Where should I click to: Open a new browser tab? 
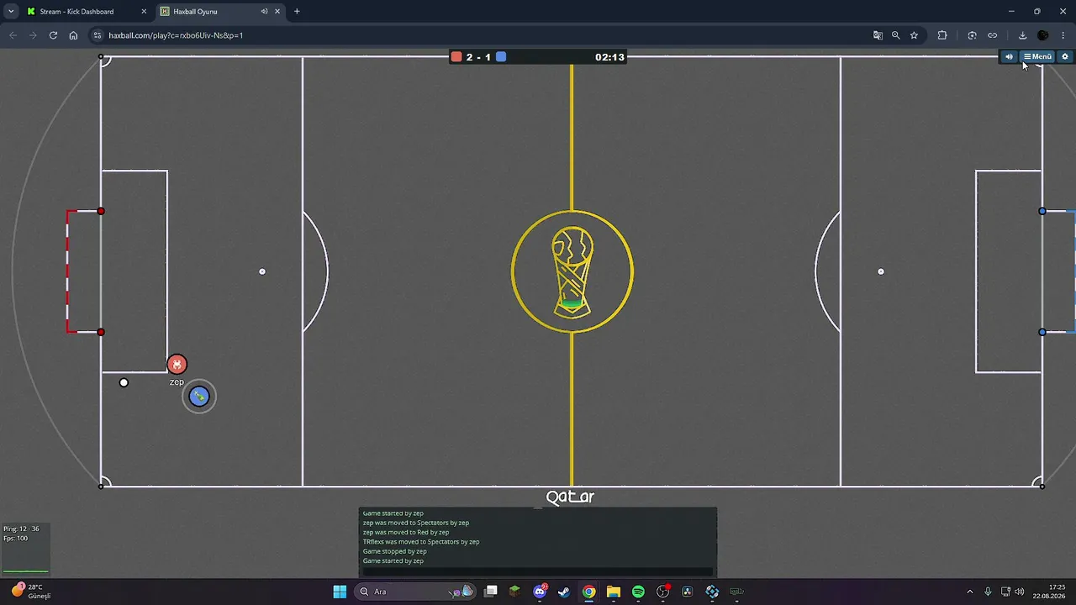click(x=297, y=12)
